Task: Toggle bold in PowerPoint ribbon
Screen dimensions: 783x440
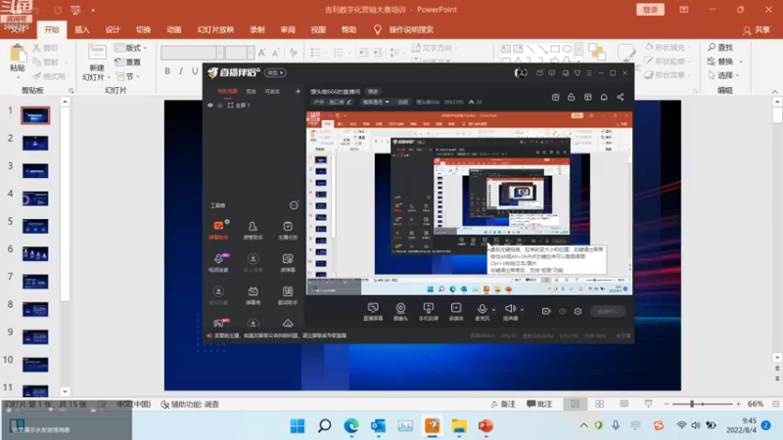Action: click(167, 70)
